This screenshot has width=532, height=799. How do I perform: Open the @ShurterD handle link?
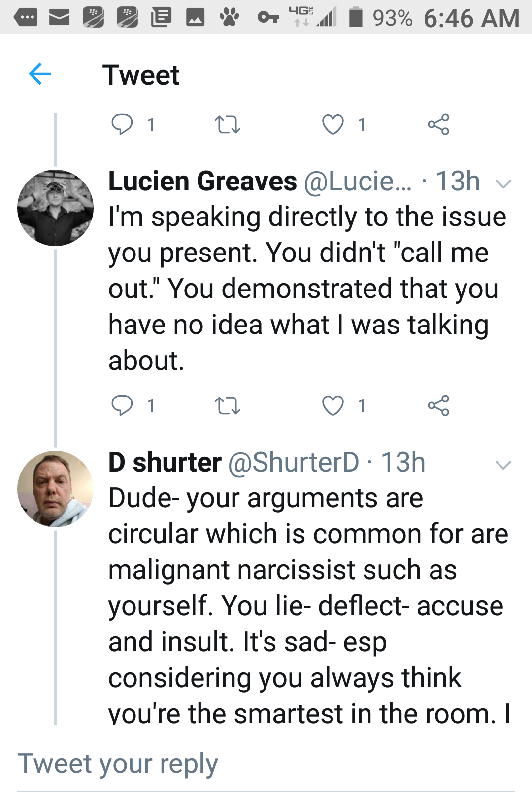point(294,463)
